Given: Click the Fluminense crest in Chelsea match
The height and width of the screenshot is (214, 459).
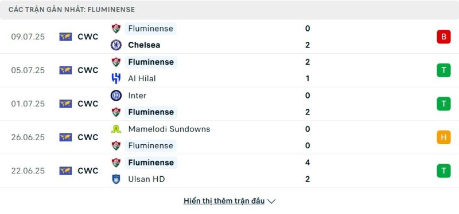Looking at the screenshot, I should pos(116,29).
